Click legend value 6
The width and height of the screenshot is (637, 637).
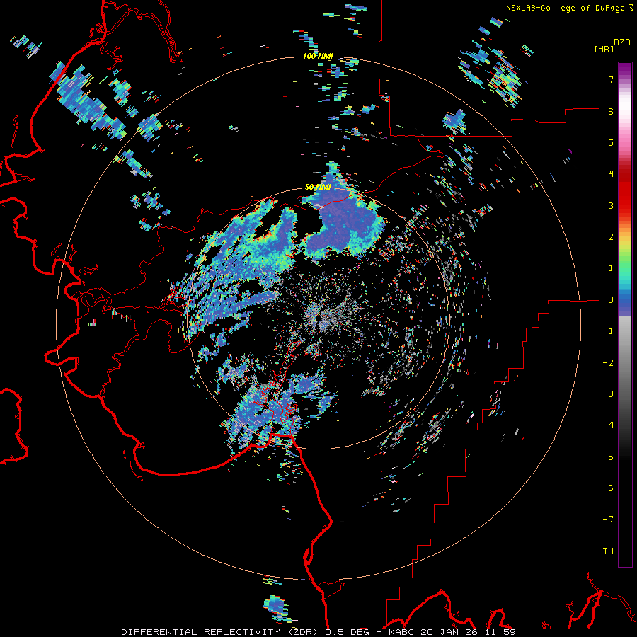611,111
